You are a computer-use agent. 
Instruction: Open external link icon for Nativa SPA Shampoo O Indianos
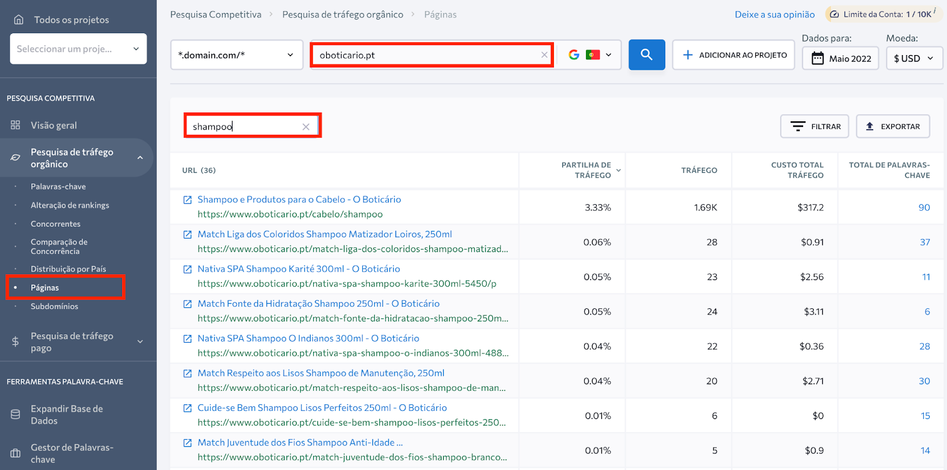tap(188, 339)
